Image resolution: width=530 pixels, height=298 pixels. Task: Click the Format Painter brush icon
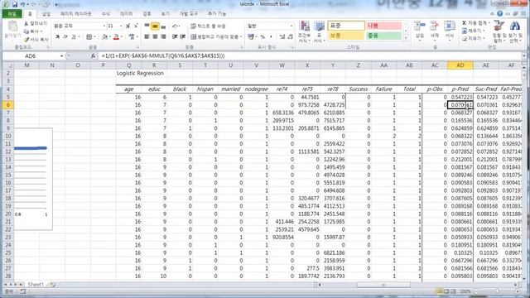(x=26, y=40)
